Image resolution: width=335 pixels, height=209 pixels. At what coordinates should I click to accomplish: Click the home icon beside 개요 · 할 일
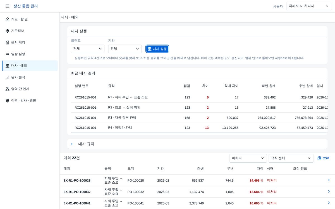tap(8, 19)
